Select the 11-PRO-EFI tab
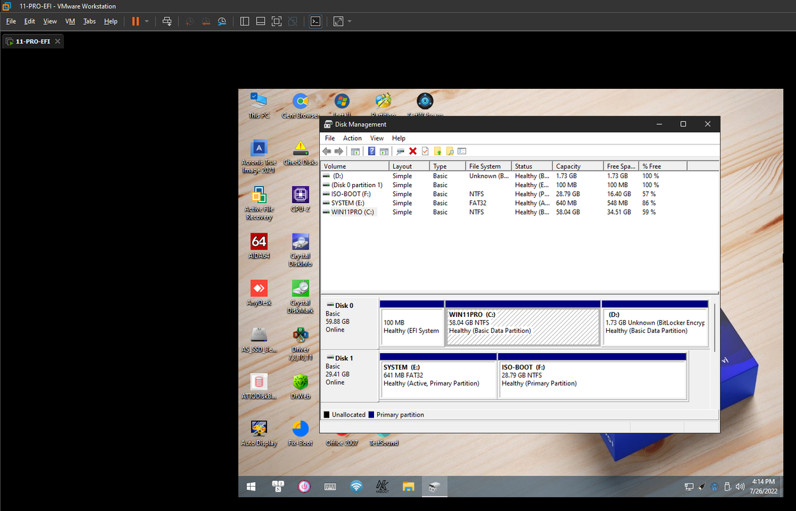Image resolution: width=796 pixels, height=511 pixels. coord(32,41)
